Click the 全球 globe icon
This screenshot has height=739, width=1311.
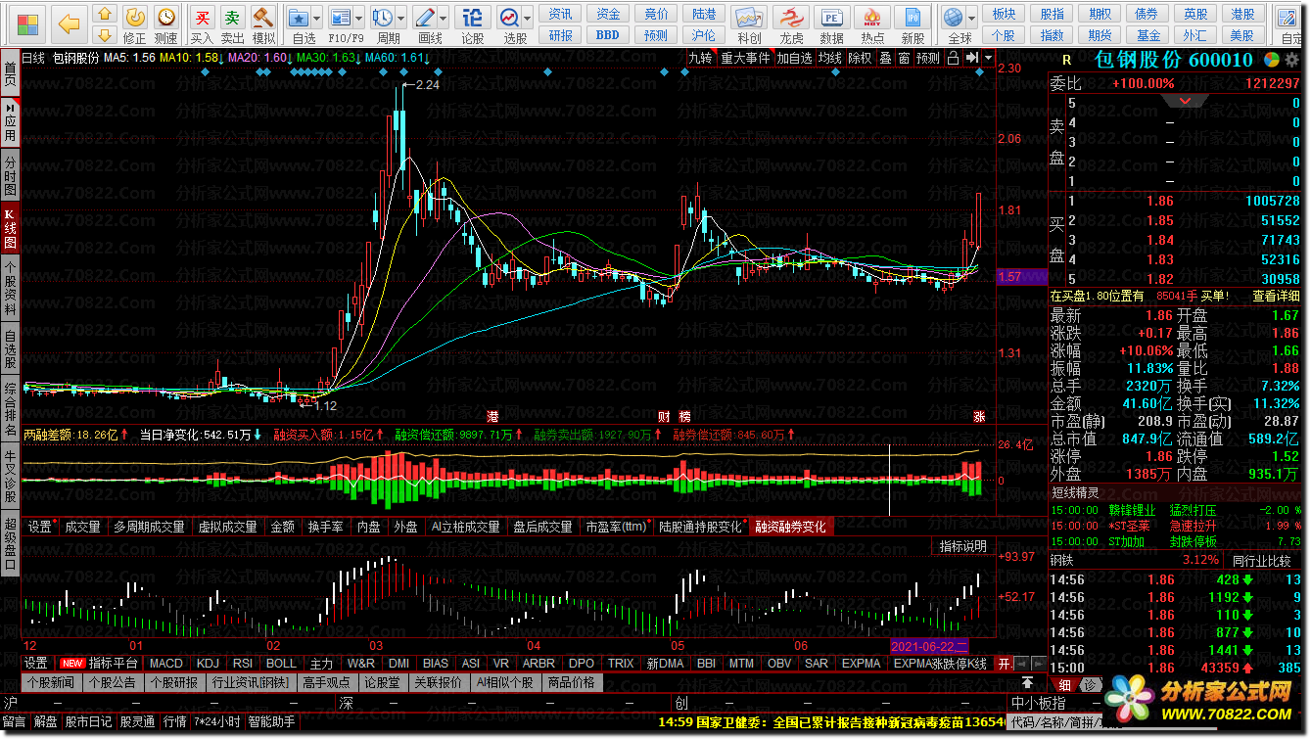953,20
